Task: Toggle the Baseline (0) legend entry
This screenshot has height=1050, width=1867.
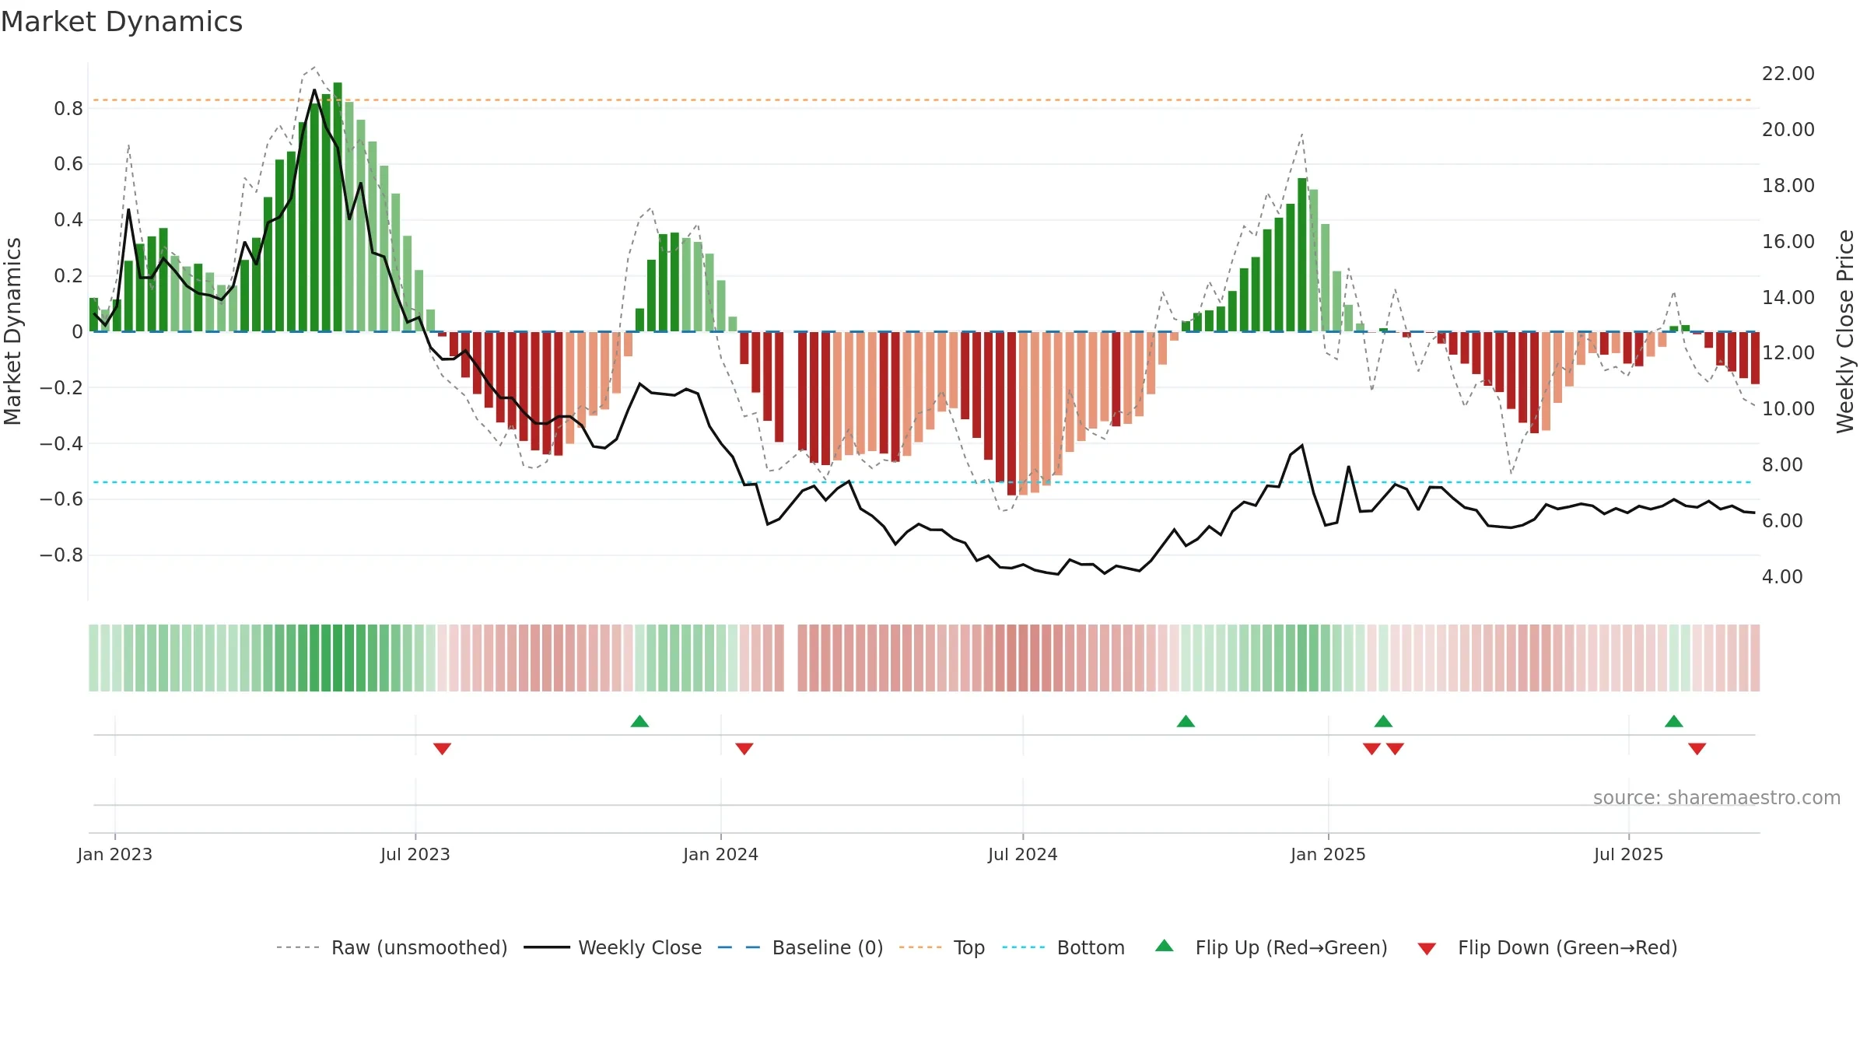Action: [800, 947]
